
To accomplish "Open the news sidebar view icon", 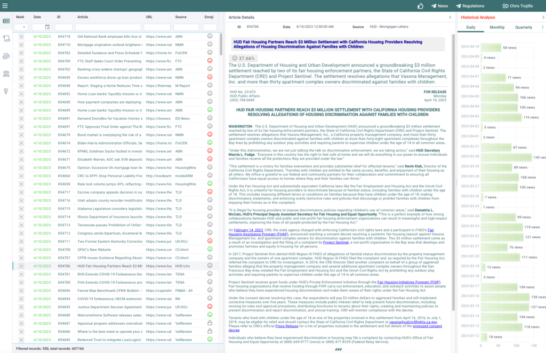I will click(6, 21).
